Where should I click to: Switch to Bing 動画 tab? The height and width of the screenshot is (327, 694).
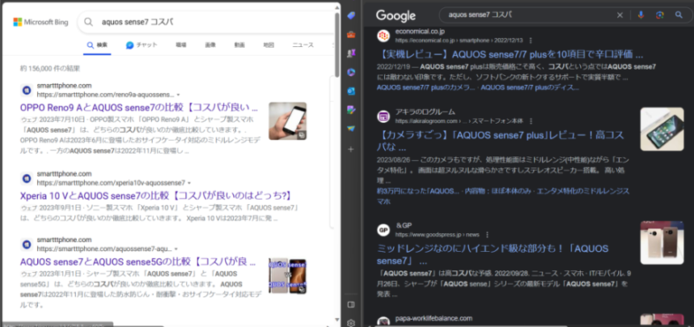(x=239, y=45)
